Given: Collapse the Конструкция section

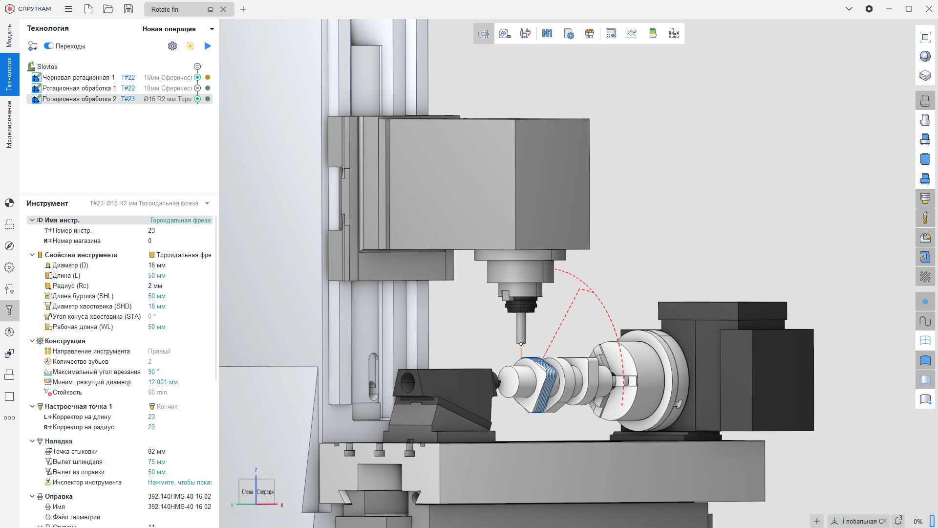Looking at the screenshot, I should click(x=32, y=341).
